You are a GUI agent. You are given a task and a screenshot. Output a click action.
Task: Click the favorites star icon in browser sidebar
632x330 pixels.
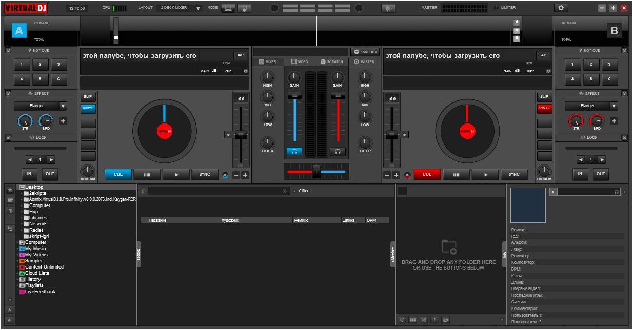(10, 190)
